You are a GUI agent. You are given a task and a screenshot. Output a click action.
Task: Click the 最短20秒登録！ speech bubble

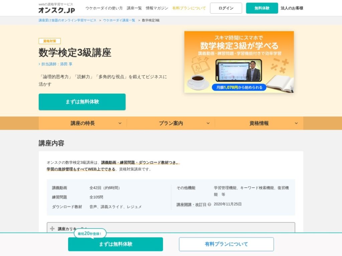pyautogui.click(x=90, y=234)
